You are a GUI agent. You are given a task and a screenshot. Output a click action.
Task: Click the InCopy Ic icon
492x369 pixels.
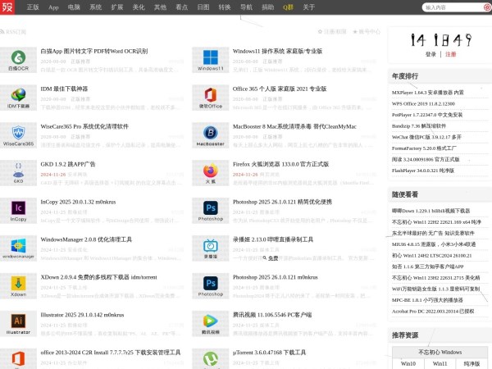coord(18,211)
